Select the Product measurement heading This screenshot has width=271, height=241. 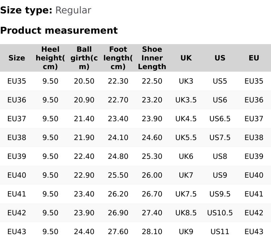coord(59,30)
